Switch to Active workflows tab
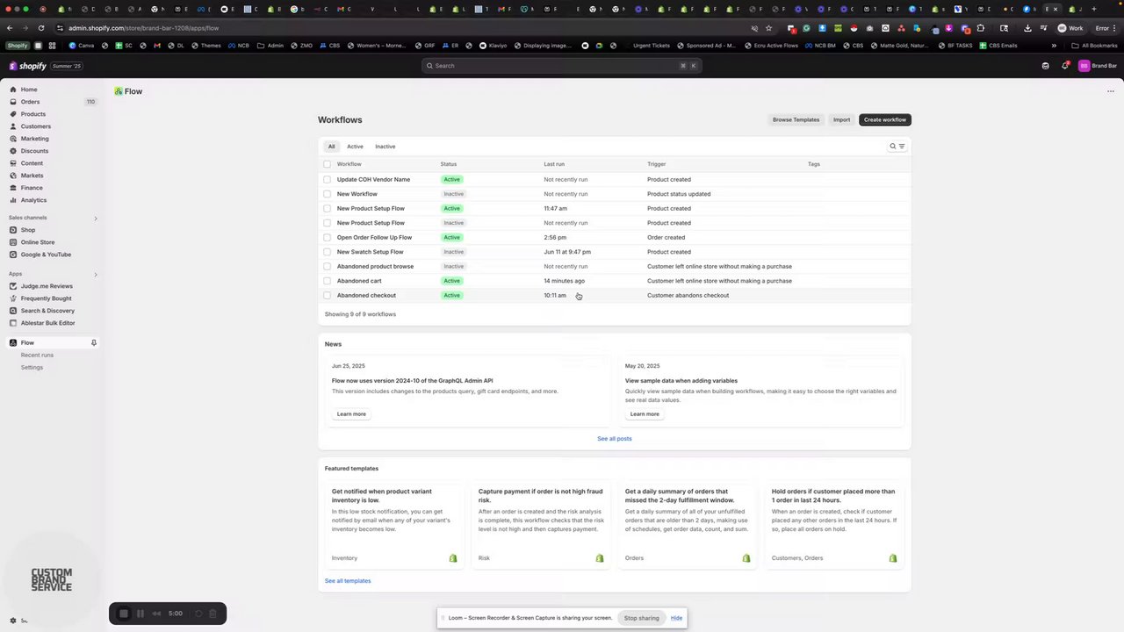1124x632 pixels. (x=355, y=147)
